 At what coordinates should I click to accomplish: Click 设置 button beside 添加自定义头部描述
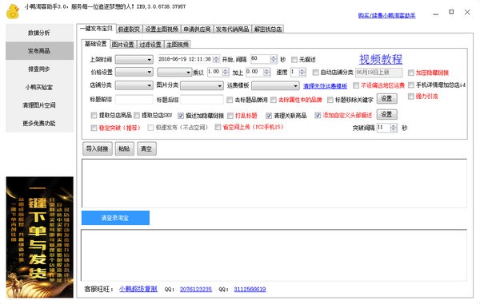coord(386,114)
